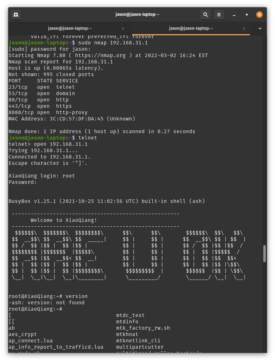This screenshot has width=275, height=362.
Task: Close the second jason@jason-laptop tab
Action: pos(244,29)
